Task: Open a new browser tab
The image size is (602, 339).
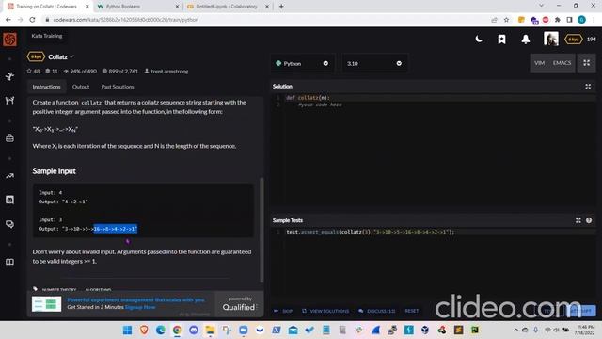Action: point(281,7)
